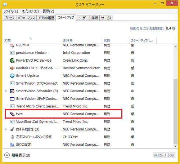Click the 簡易表示(D) label
180x164 pixels.
coord(21,155)
